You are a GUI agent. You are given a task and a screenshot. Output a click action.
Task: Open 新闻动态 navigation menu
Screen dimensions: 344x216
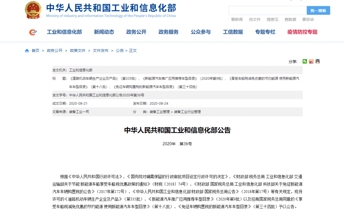[104, 32]
